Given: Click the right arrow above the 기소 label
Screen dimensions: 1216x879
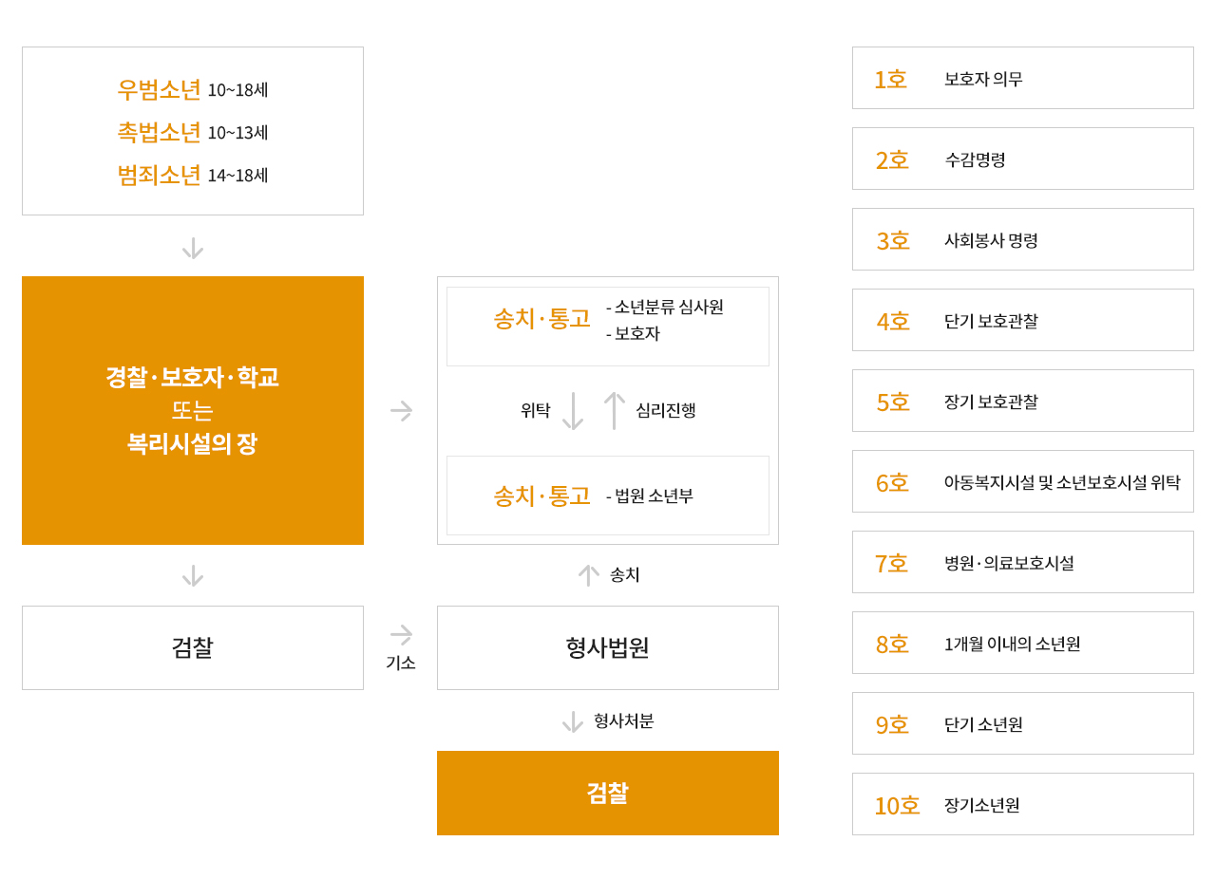Looking at the screenshot, I should point(401,634).
